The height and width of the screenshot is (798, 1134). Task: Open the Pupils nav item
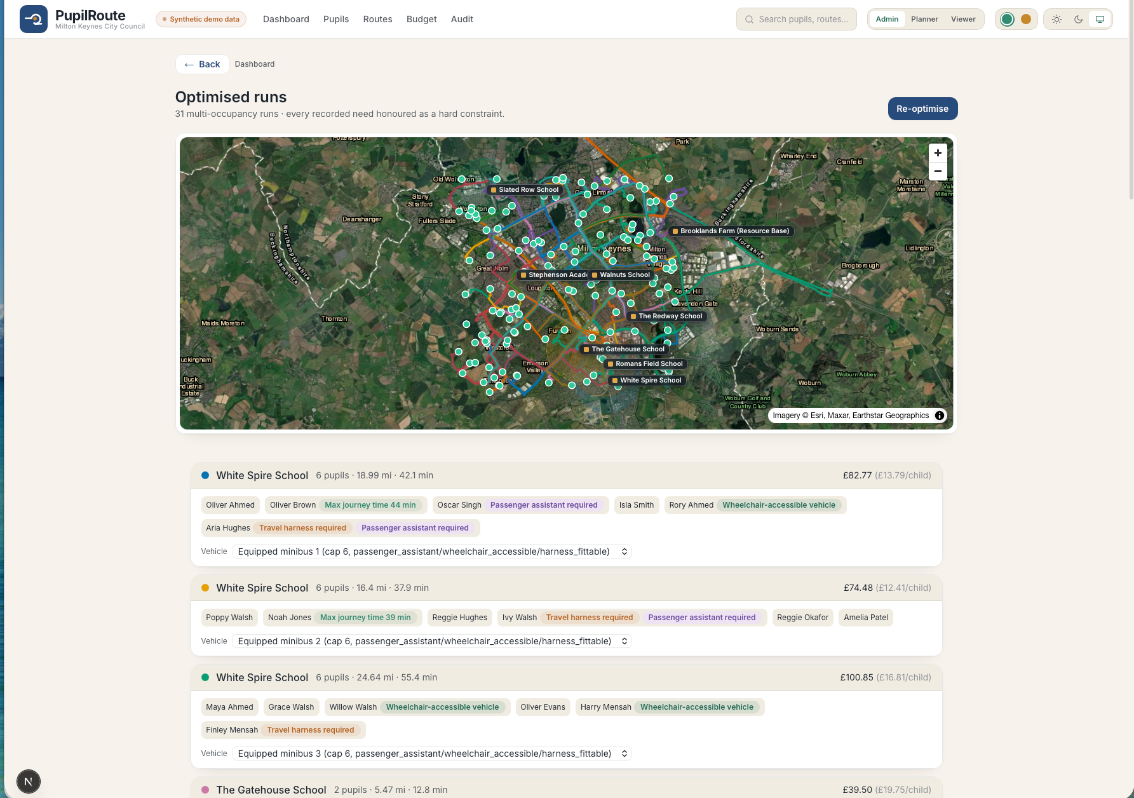click(336, 19)
